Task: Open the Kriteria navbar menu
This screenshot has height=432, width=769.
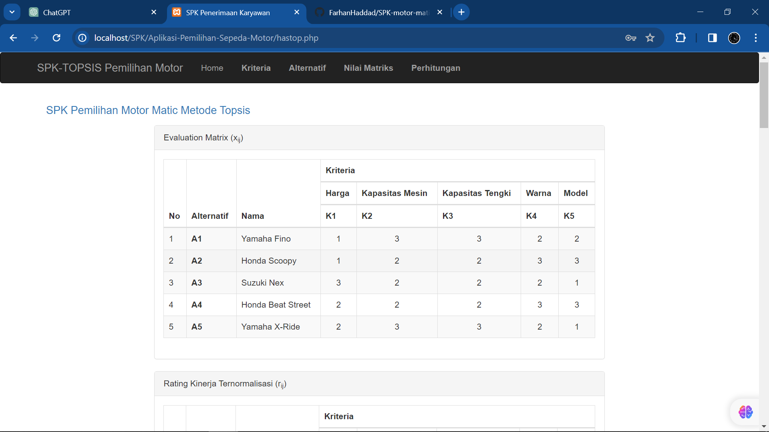Action: tap(256, 68)
